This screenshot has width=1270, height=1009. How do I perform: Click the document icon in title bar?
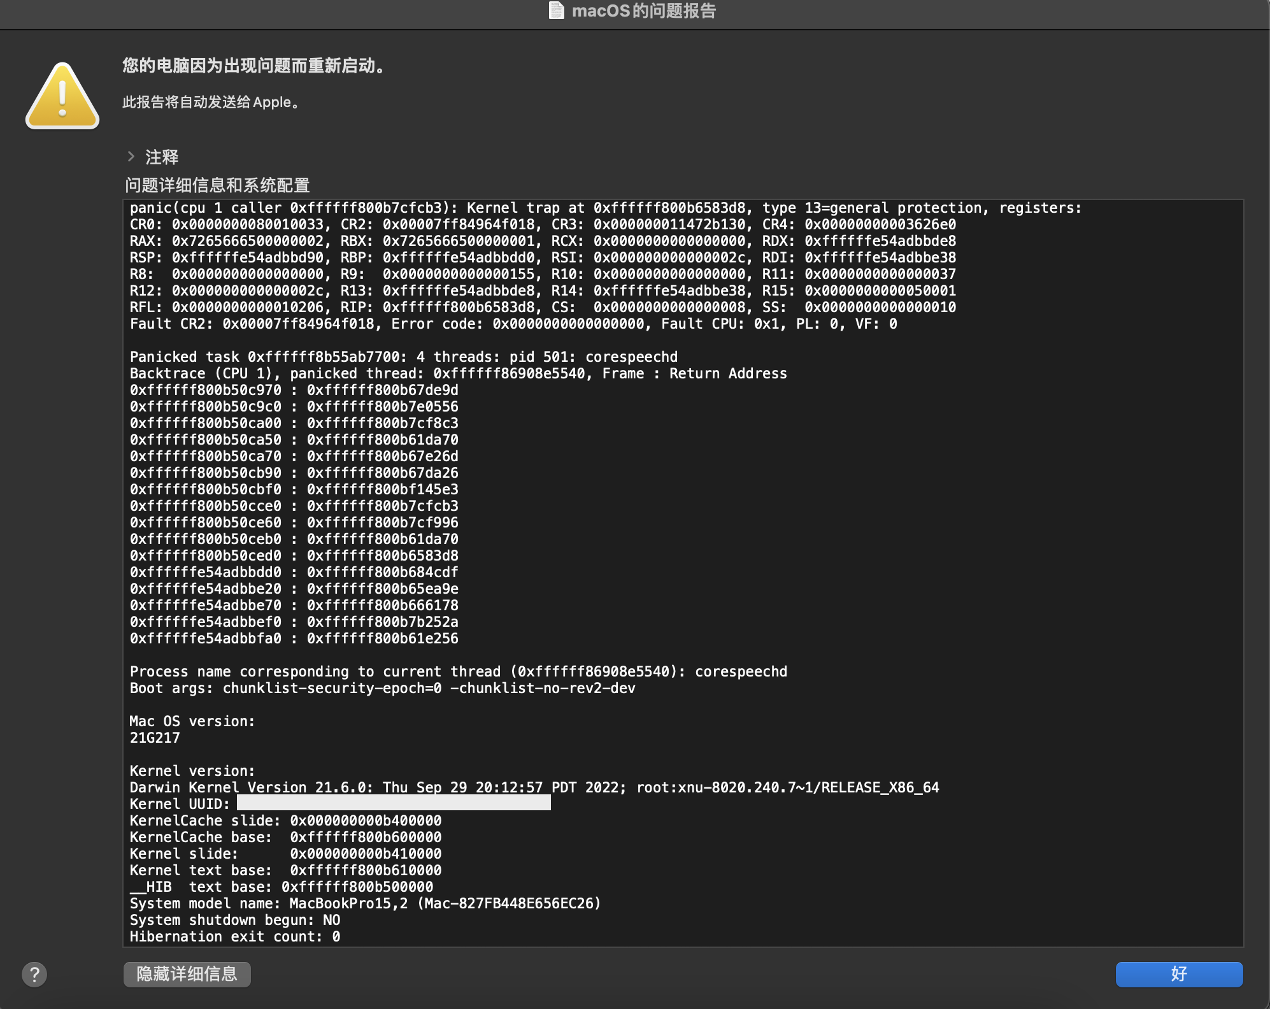click(x=556, y=11)
